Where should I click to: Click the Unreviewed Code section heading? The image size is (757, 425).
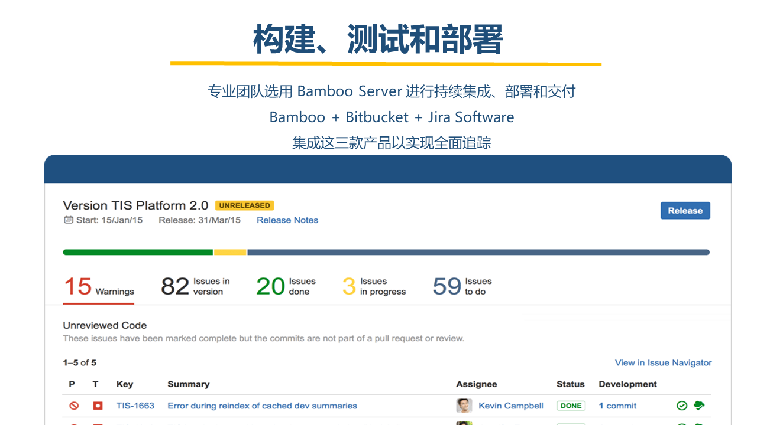pyautogui.click(x=105, y=325)
